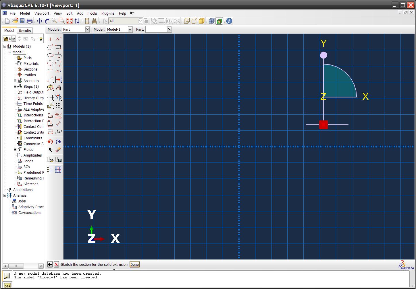Click the parameter manager f(x) icon
Screen dimensions: 416x289
(58, 132)
